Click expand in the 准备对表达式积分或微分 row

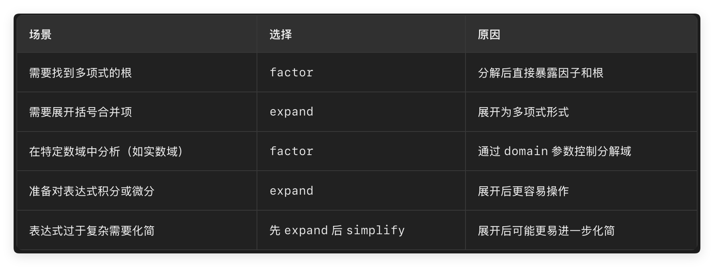click(x=291, y=191)
